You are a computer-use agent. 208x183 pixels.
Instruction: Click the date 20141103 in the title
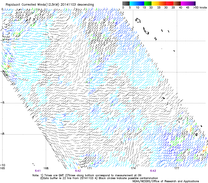point(68,5)
